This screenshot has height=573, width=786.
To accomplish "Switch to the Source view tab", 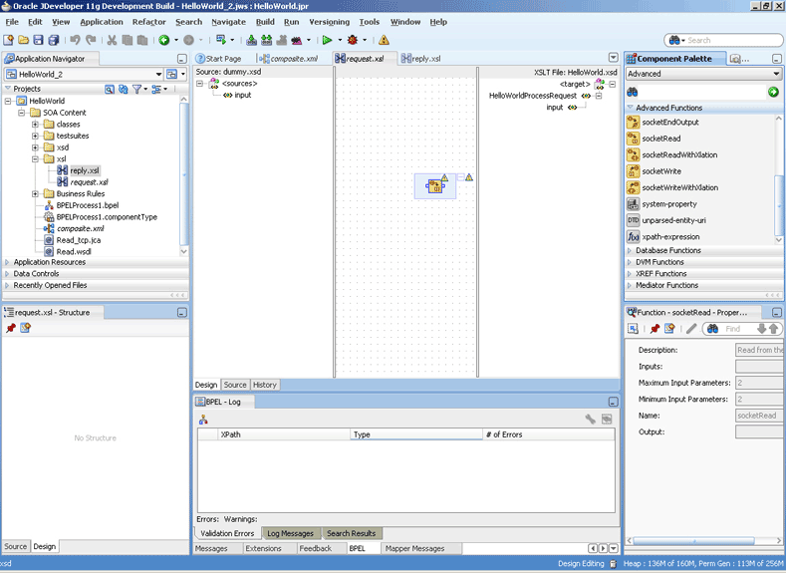I will click(235, 385).
